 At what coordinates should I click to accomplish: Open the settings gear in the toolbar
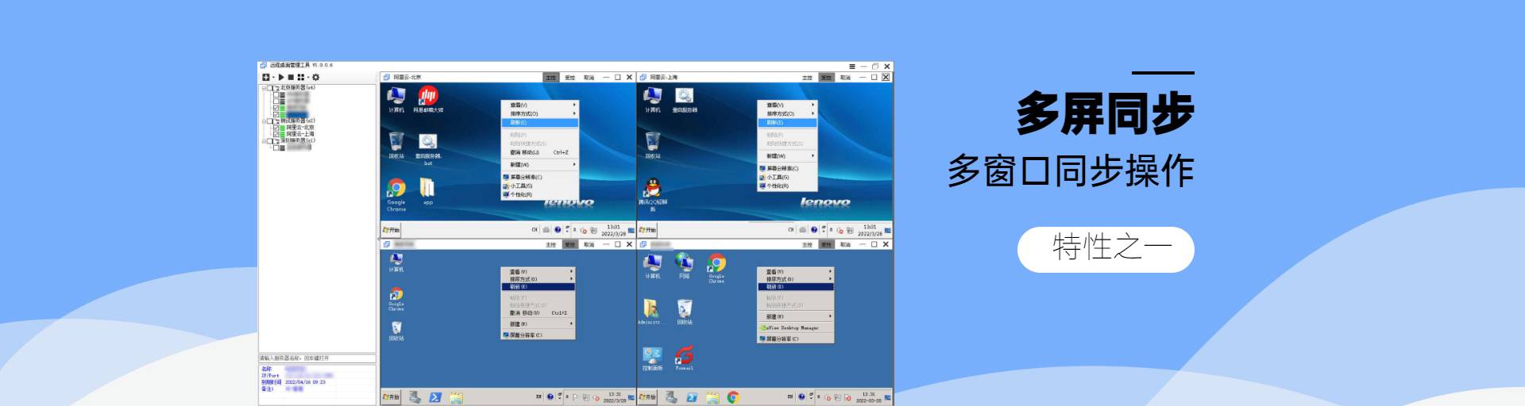[315, 77]
